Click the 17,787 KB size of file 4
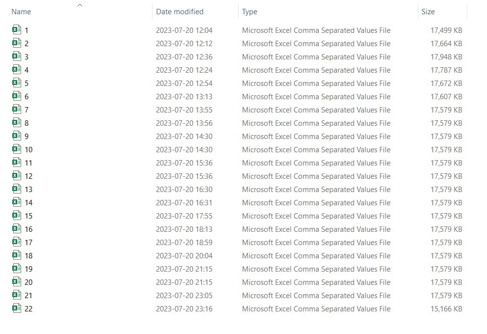Viewport: 487px width, 334px height. click(x=446, y=70)
